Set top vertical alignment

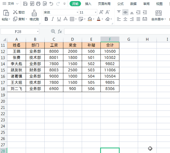tap(119, 12)
